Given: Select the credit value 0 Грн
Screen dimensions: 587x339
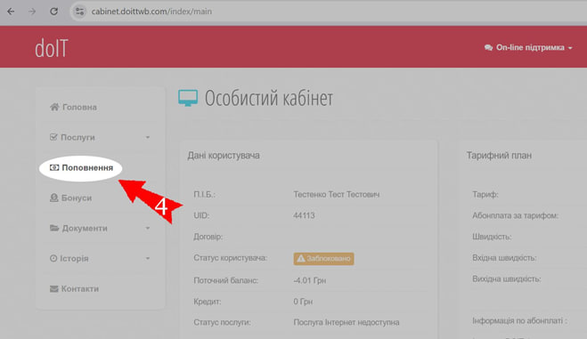Looking at the screenshot, I should (303, 302).
